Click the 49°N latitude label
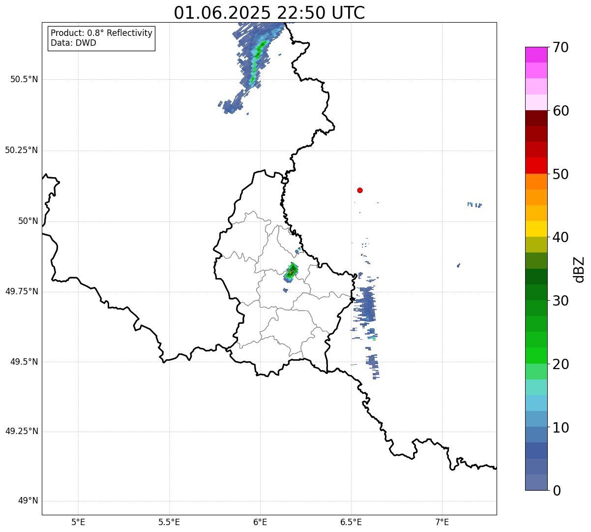591x532 pixels. coord(28,501)
